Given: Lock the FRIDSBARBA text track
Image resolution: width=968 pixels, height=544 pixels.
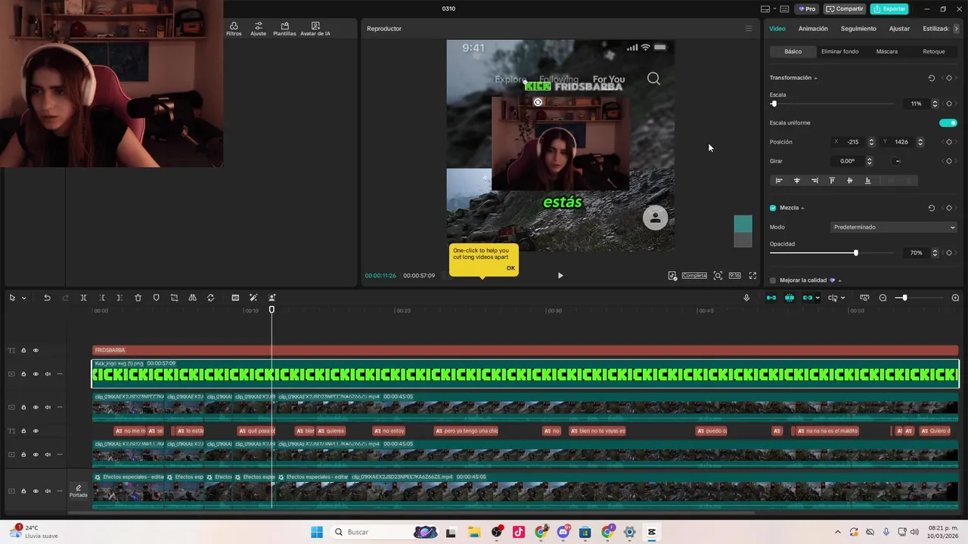Looking at the screenshot, I should (x=23, y=351).
